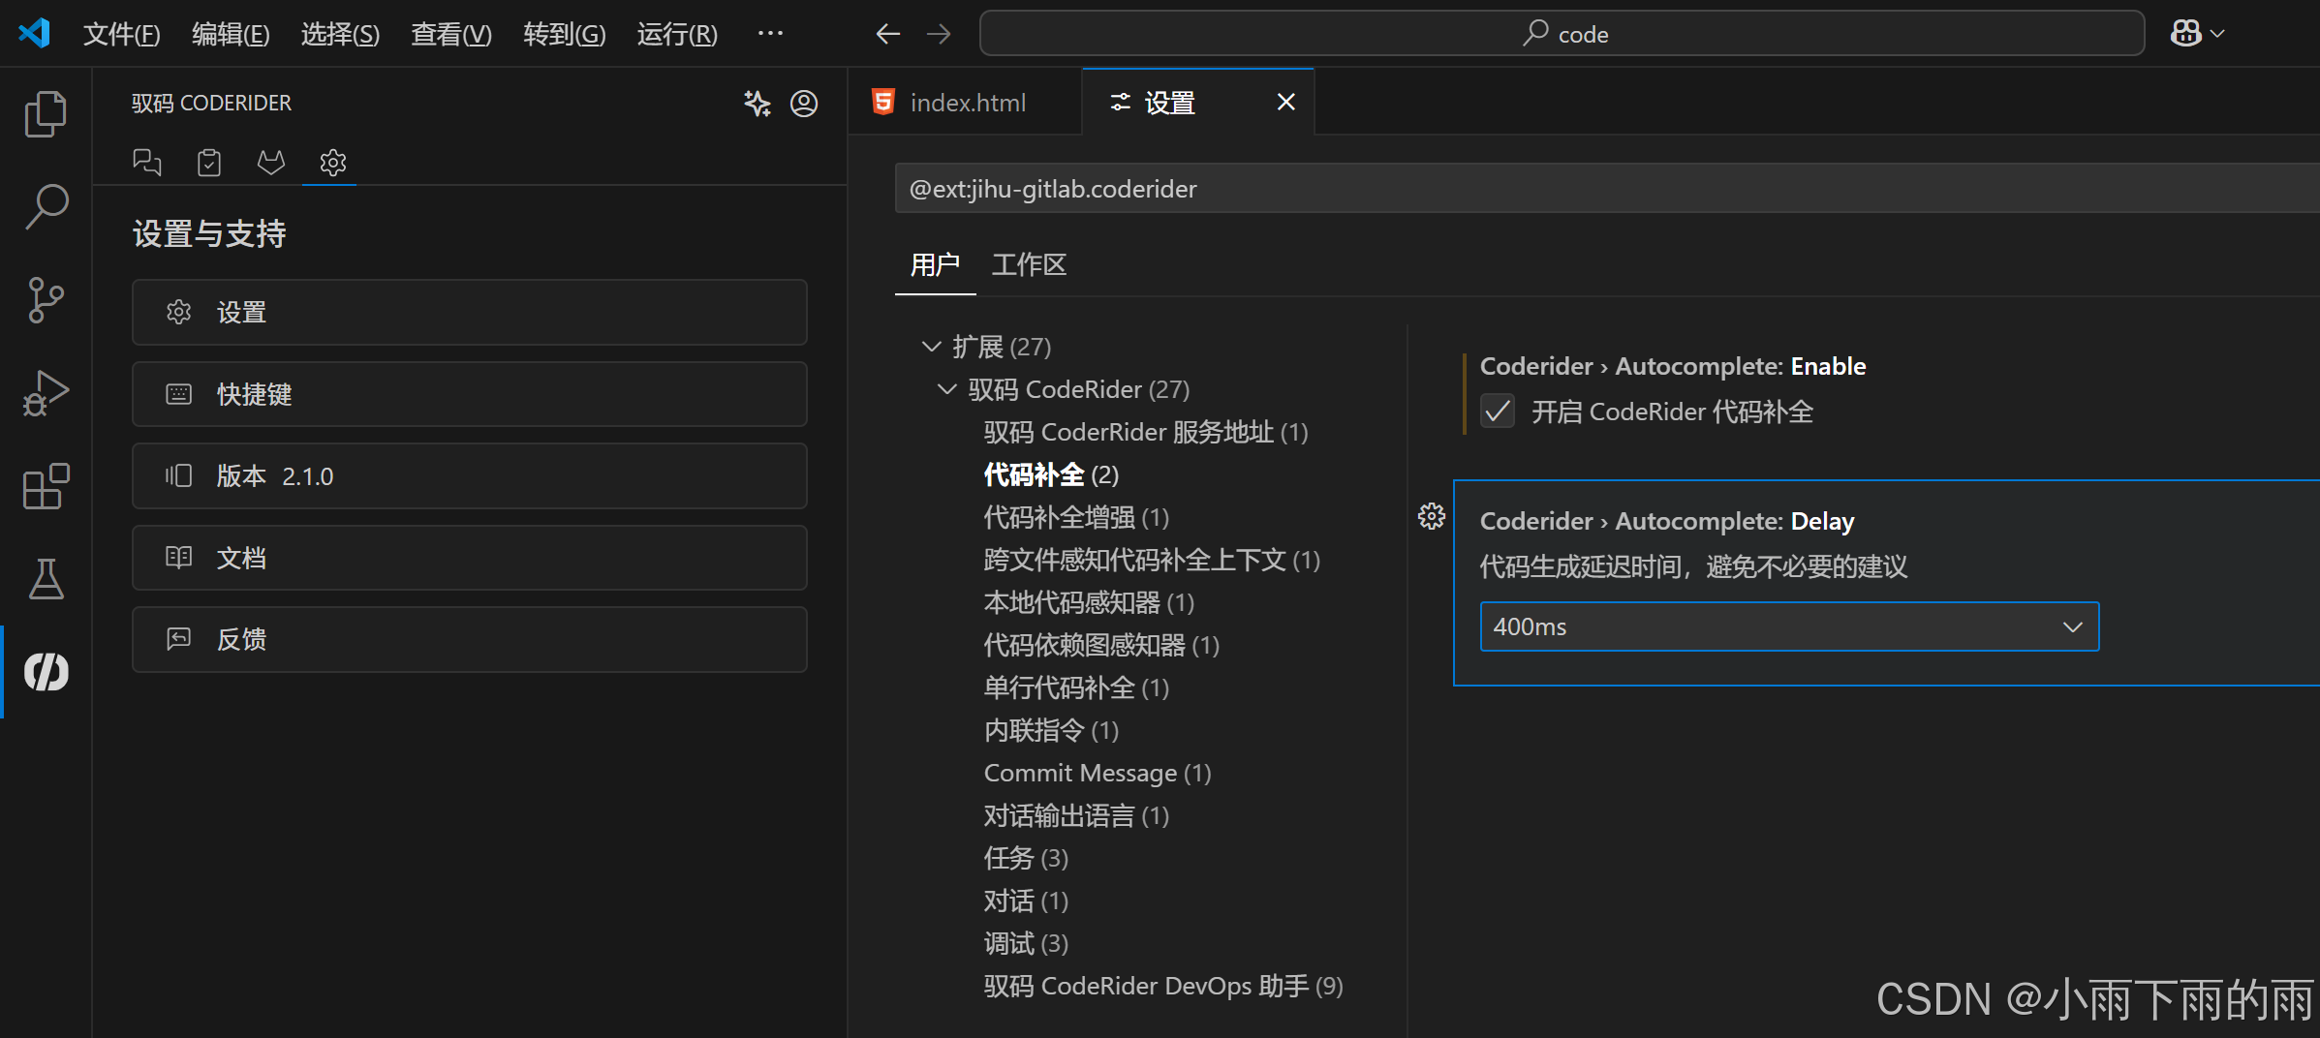
Task: Select 对话 (1) entry
Action: pos(1026,901)
